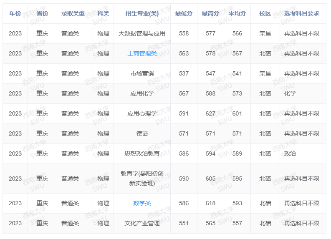Click maximum score 565 for 文化产业管理
Screen dimensions: 331x239
[210, 223]
